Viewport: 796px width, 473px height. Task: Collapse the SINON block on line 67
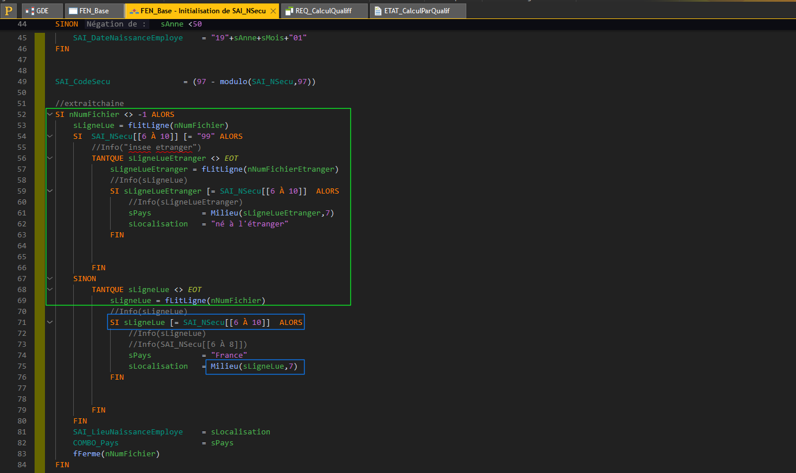(50, 279)
